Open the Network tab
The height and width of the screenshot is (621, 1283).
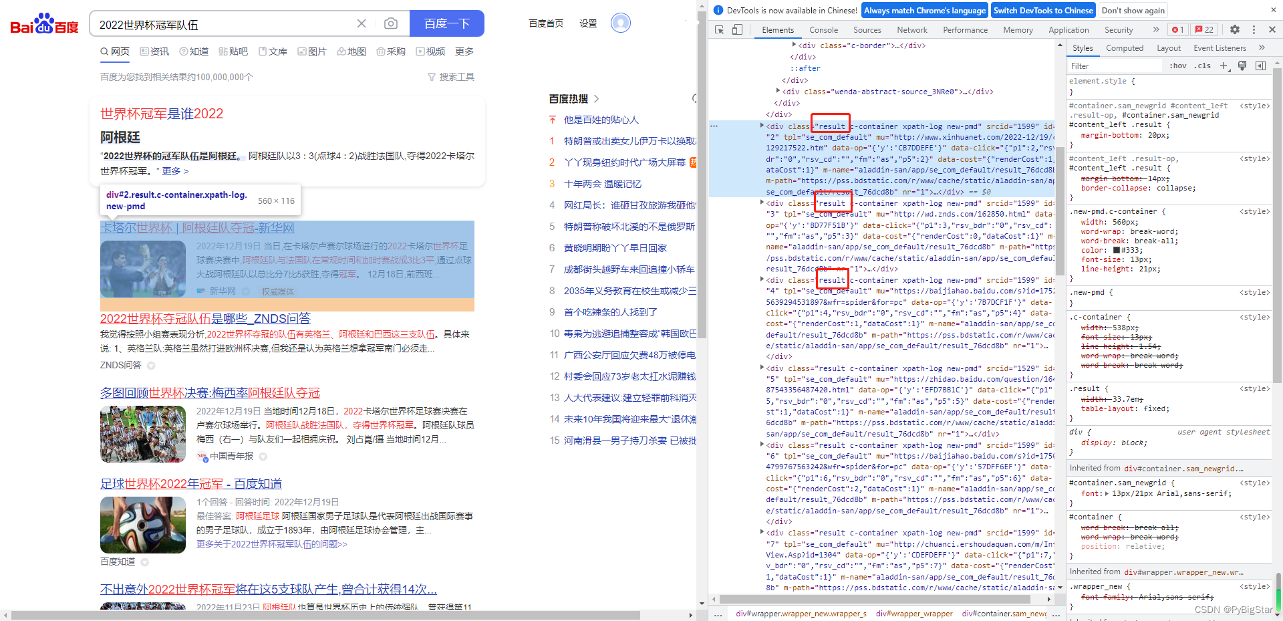[912, 30]
